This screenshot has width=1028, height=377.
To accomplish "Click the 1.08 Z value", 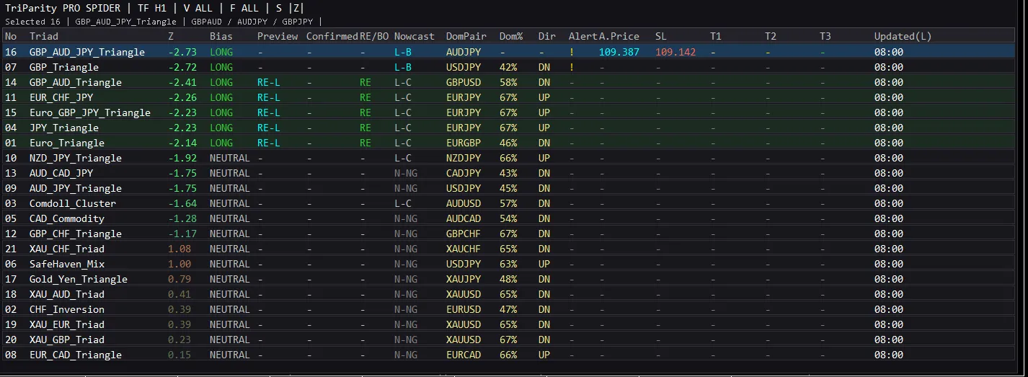I will [x=180, y=249].
